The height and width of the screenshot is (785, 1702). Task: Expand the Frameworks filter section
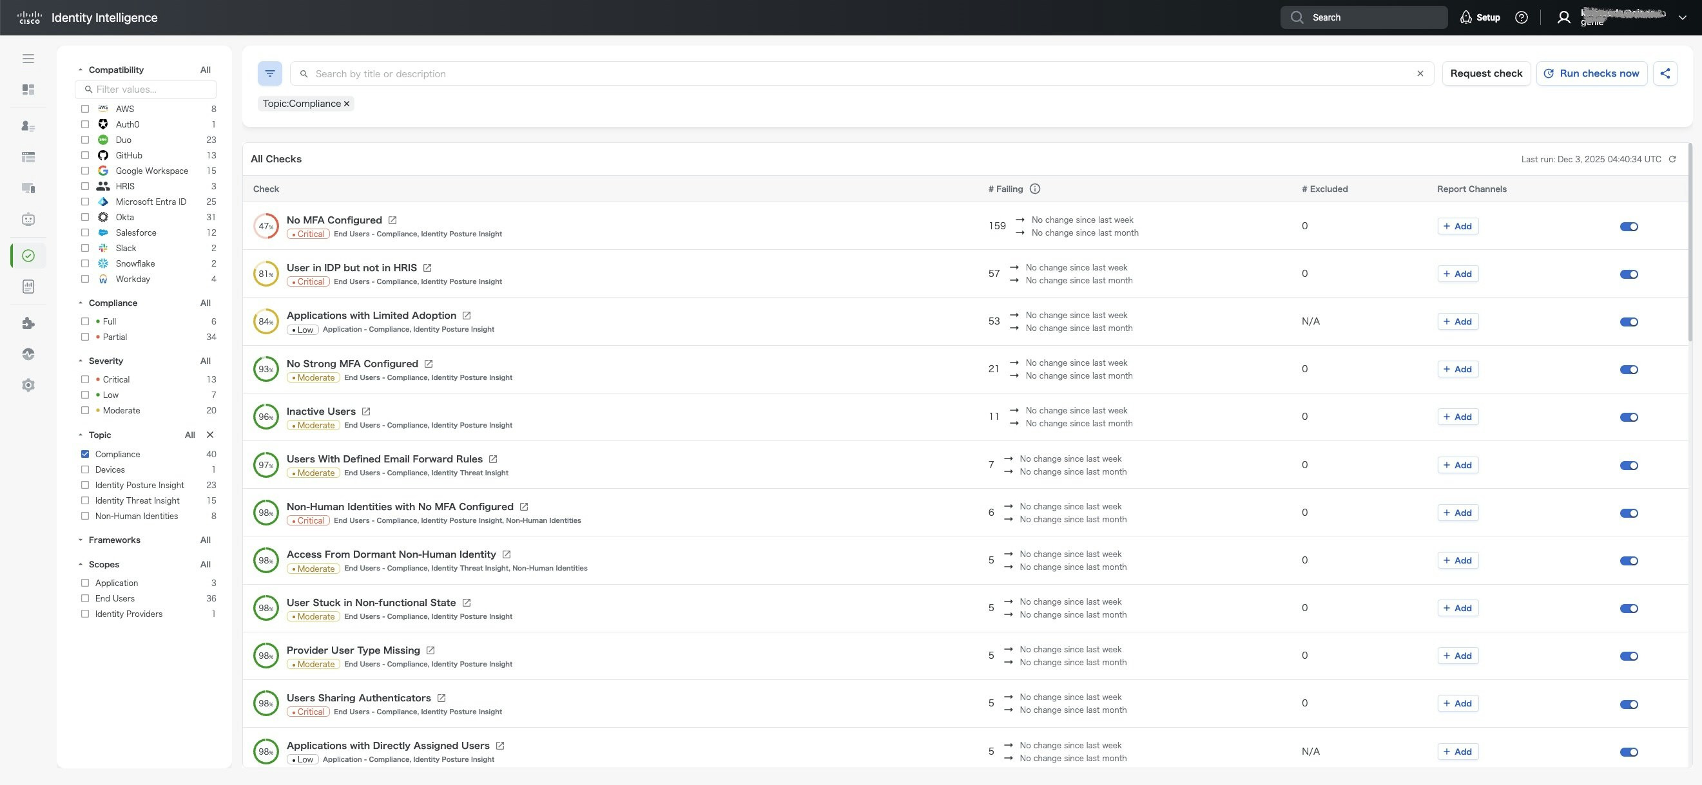pos(81,540)
